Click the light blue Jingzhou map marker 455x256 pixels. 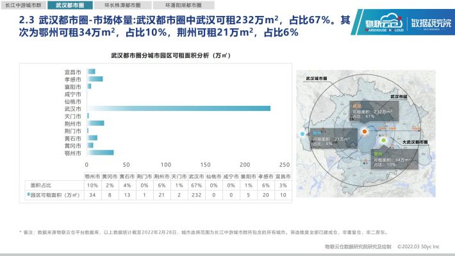point(302,134)
